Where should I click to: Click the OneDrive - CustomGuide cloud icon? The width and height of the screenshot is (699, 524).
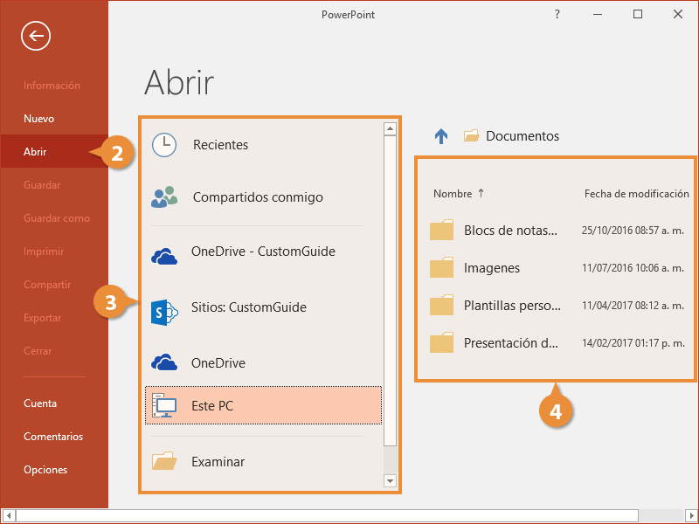pos(164,255)
